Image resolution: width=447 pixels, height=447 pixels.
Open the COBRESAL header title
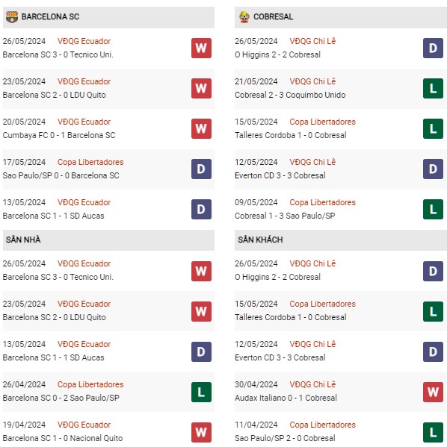click(274, 17)
